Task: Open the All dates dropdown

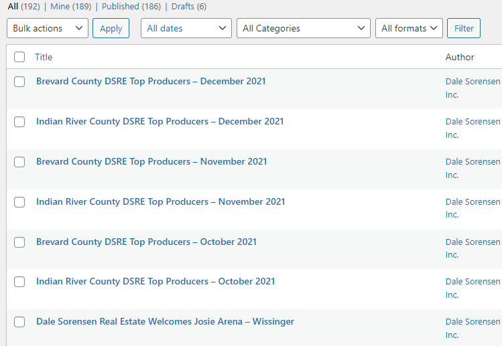Action: pyautogui.click(x=186, y=28)
